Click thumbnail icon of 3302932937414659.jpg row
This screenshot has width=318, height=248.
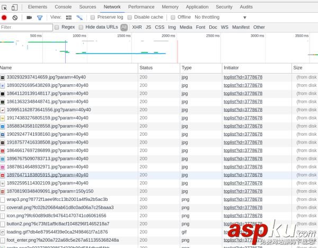pyautogui.click(x=3, y=77)
